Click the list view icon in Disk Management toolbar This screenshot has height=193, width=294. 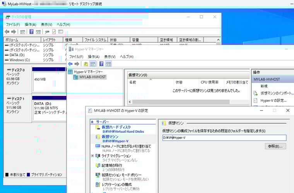point(61,32)
